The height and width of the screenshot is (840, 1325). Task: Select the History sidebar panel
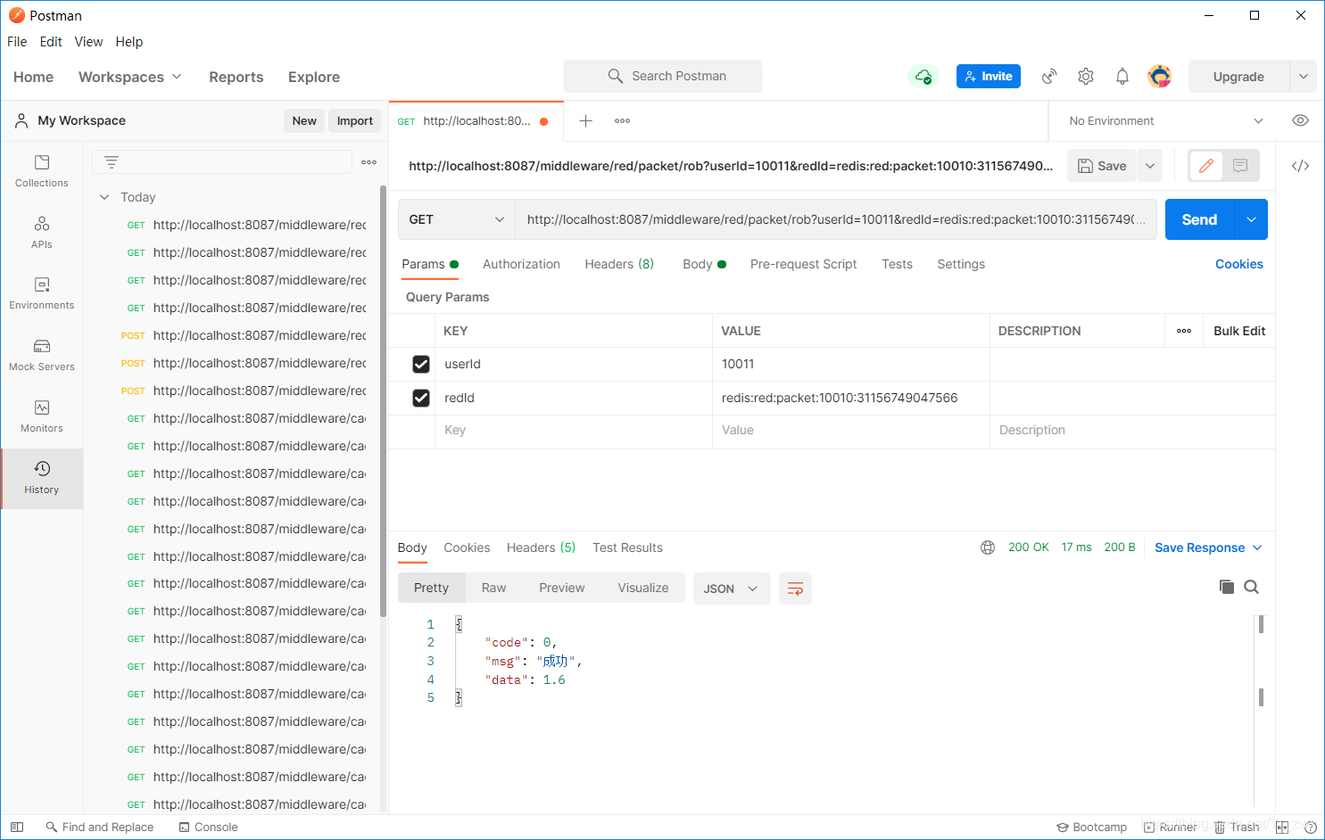(x=42, y=478)
